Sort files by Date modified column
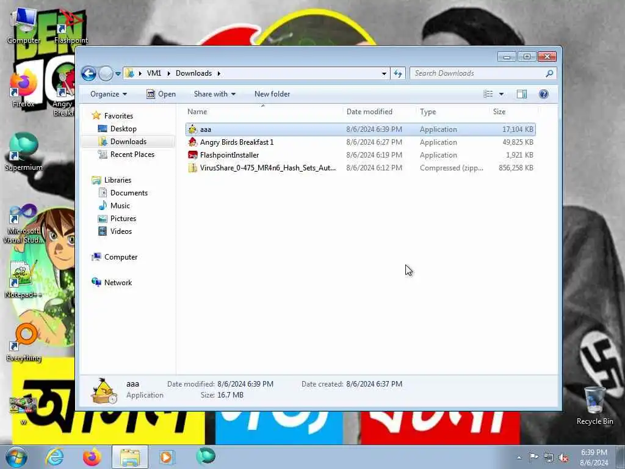 (x=379, y=112)
